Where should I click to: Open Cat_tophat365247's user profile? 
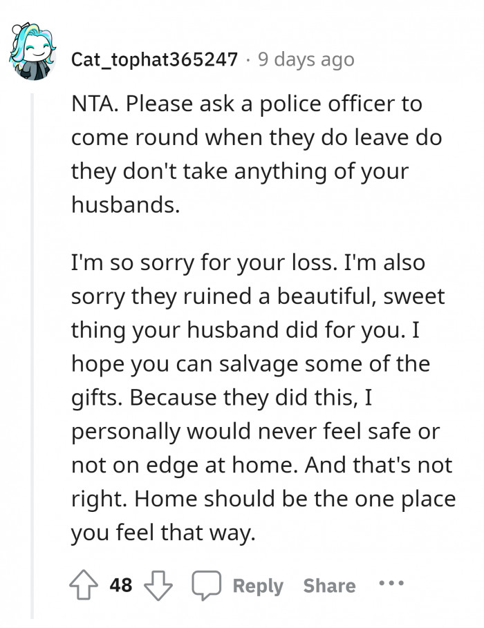[x=154, y=59]
